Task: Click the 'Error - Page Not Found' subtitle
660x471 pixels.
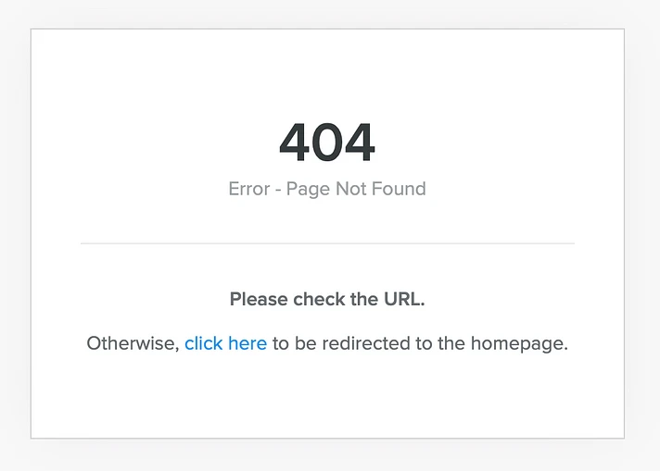Action: (327, 189)
